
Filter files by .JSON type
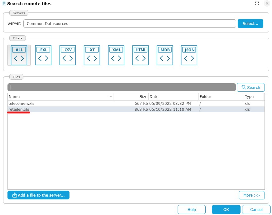(189, 55)
